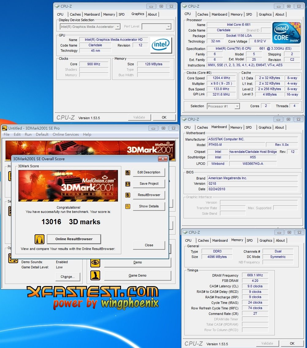Screen dimensions: 307x348
Task: Click the ResultBrowser document icon
Action: tap(128, 195)
